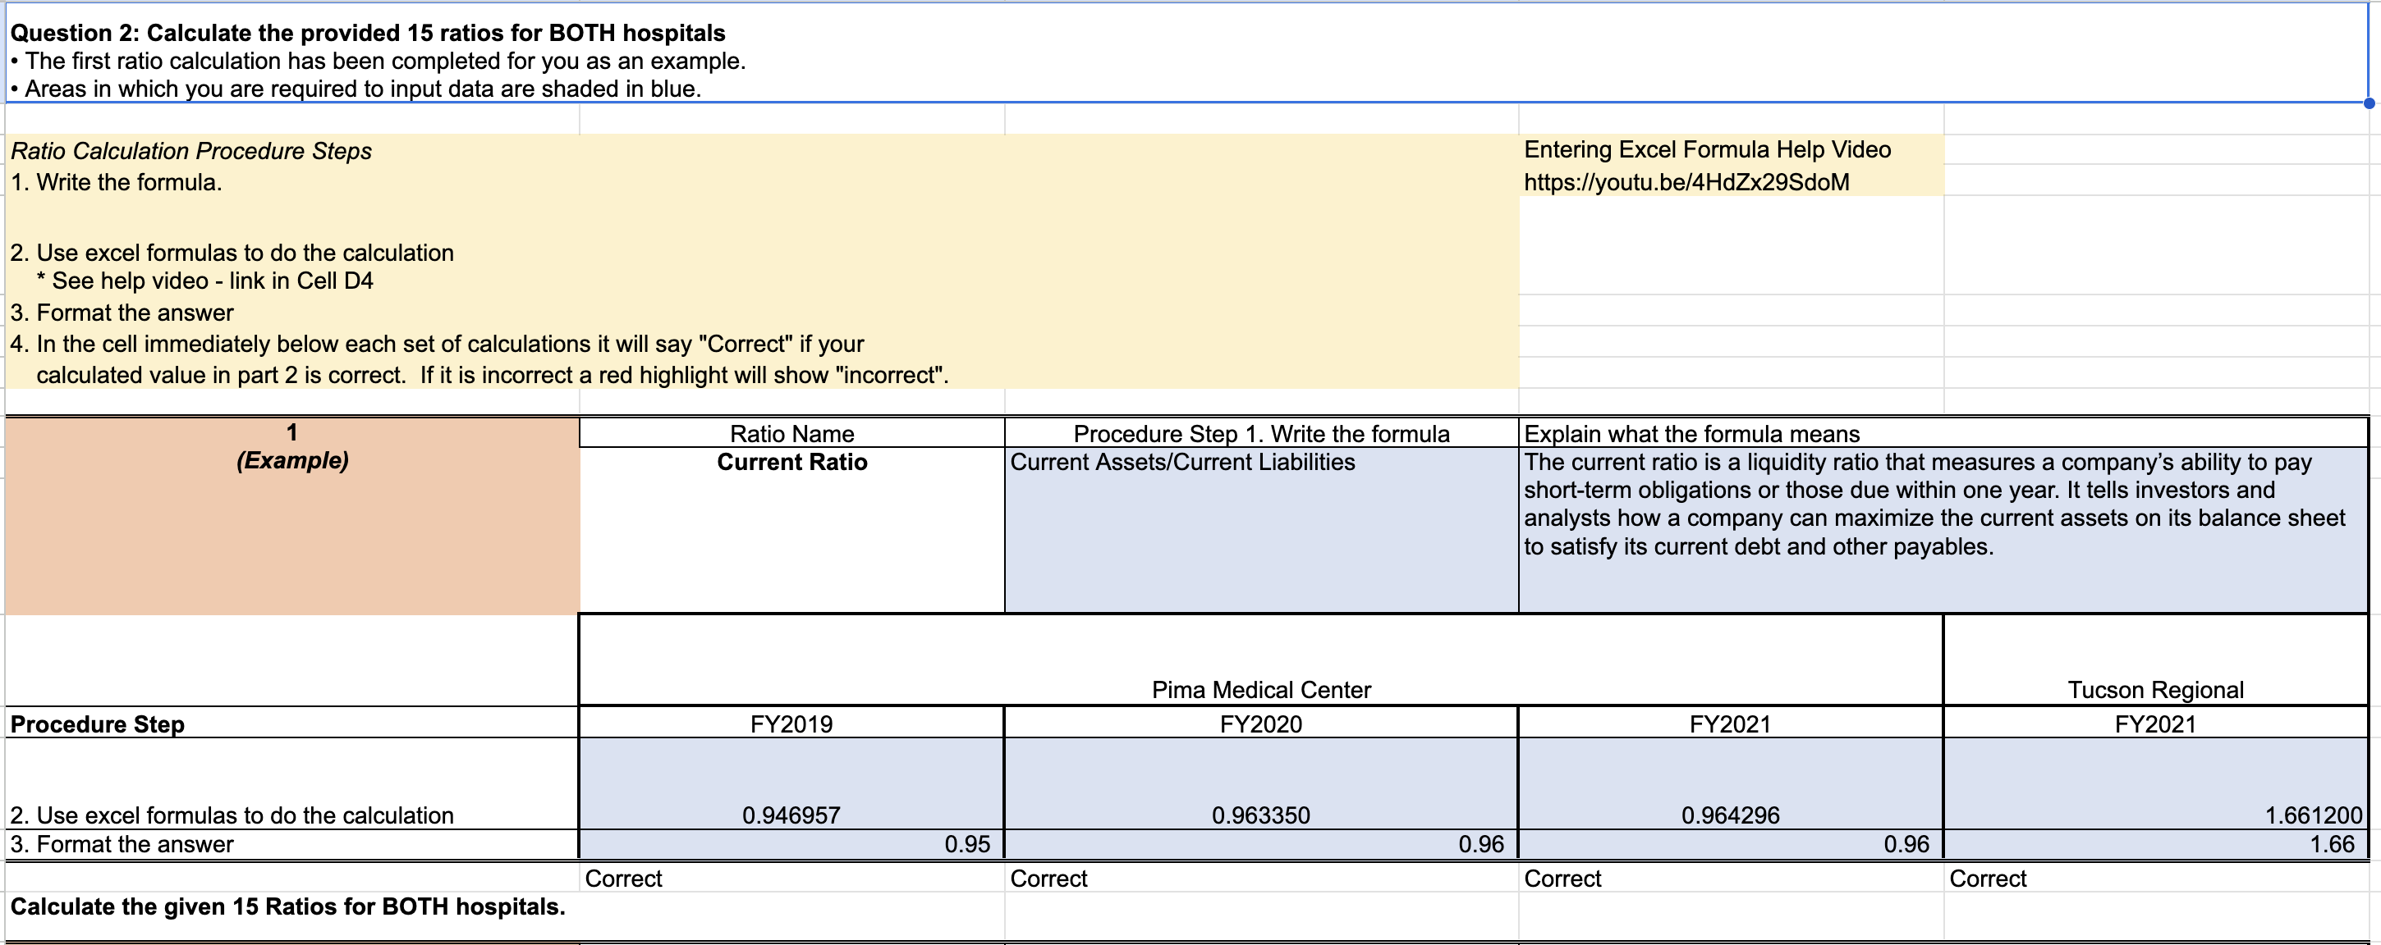Select the Pima FY2019 value 0.946957
Image resolution: width=2381 pixels, height=945 pixels.
pyautogui.click(x=791, y=815)
